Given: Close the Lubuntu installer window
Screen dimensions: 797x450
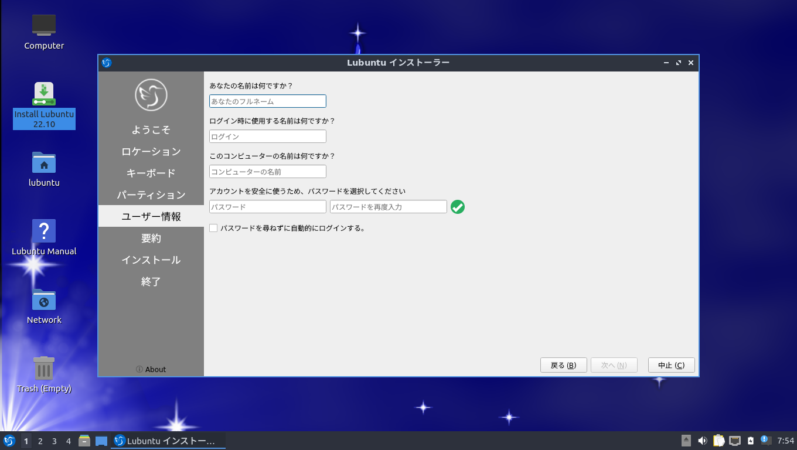Looking at the screenshot, I should [691, 63].
